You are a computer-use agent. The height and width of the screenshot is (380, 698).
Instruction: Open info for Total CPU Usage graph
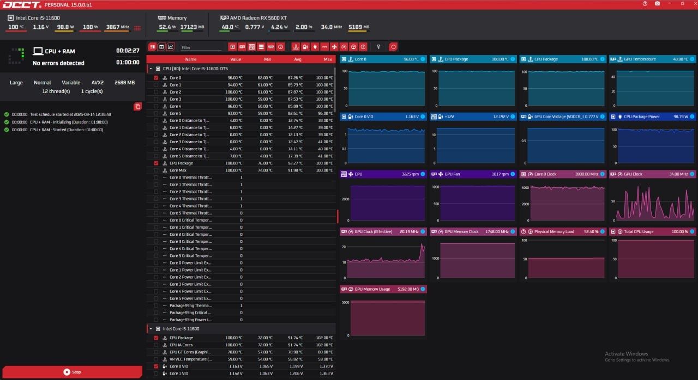click(x=693, y=231)
